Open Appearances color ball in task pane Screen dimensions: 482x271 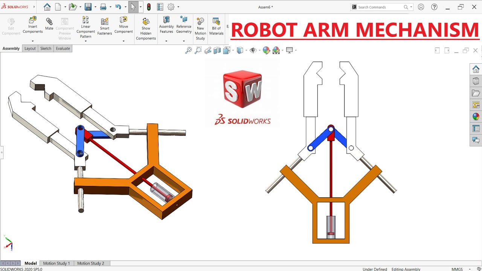click(476, 117)
